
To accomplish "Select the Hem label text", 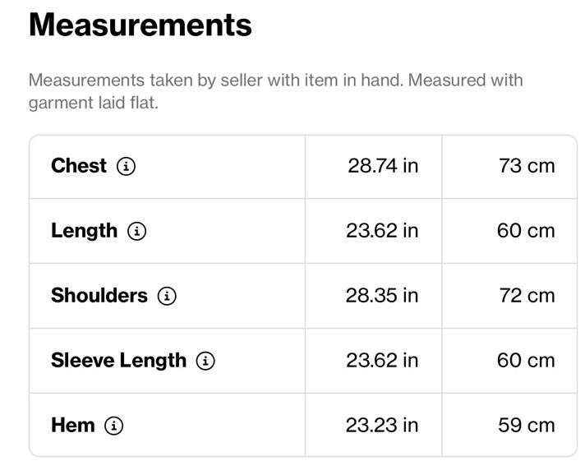I will [73, 426].
